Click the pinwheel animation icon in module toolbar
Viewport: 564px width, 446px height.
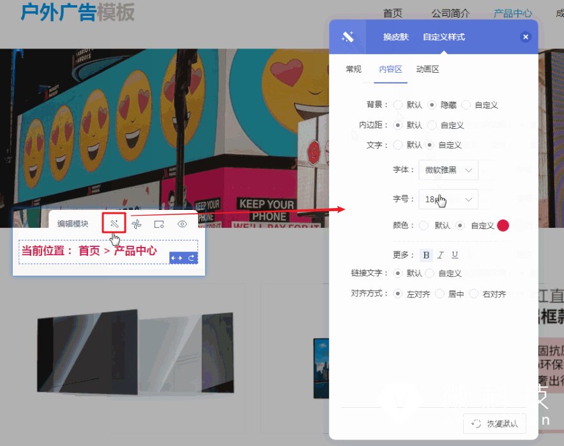[136, 224]
